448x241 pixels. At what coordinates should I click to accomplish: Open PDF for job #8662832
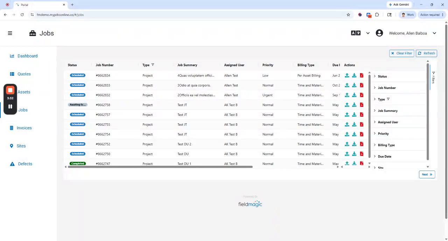(x=362, y=95)
